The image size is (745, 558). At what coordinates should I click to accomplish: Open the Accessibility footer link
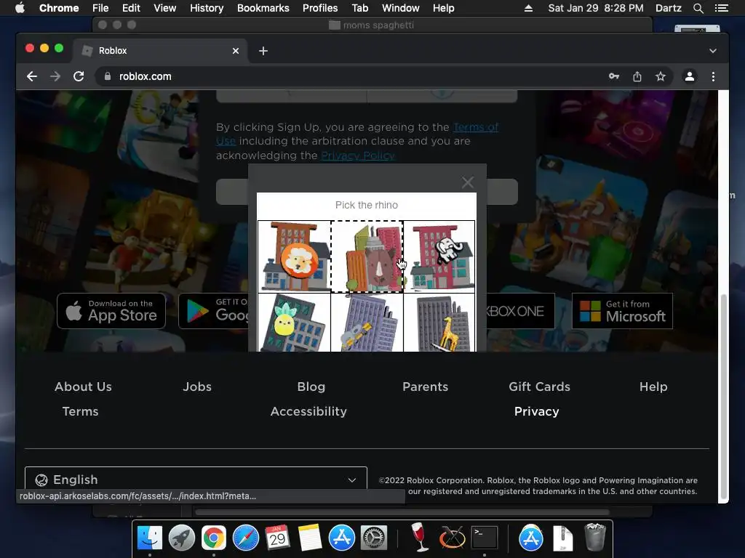coord(308,411)
